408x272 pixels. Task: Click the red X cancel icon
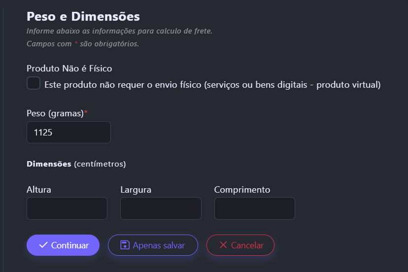tap(223, 245)
